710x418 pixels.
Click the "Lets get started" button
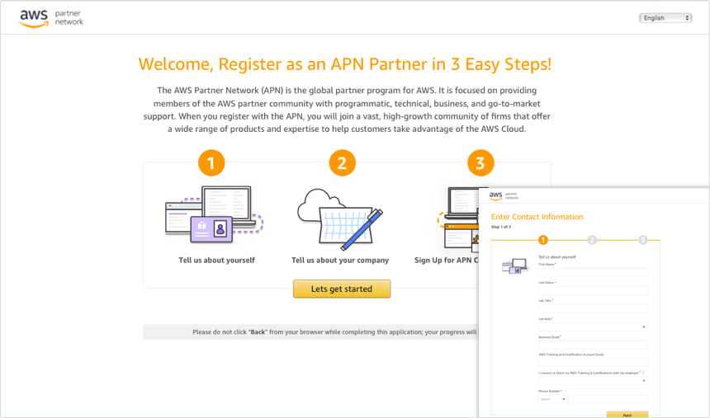point(342,289)
